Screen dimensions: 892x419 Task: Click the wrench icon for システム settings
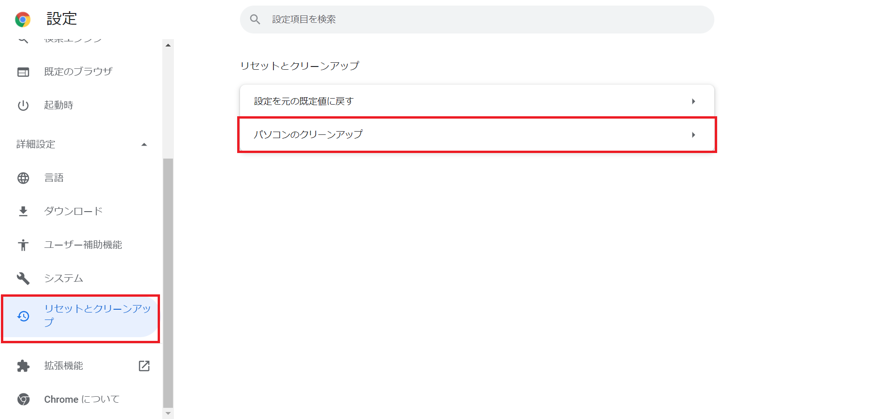click(x=23, y=278)
